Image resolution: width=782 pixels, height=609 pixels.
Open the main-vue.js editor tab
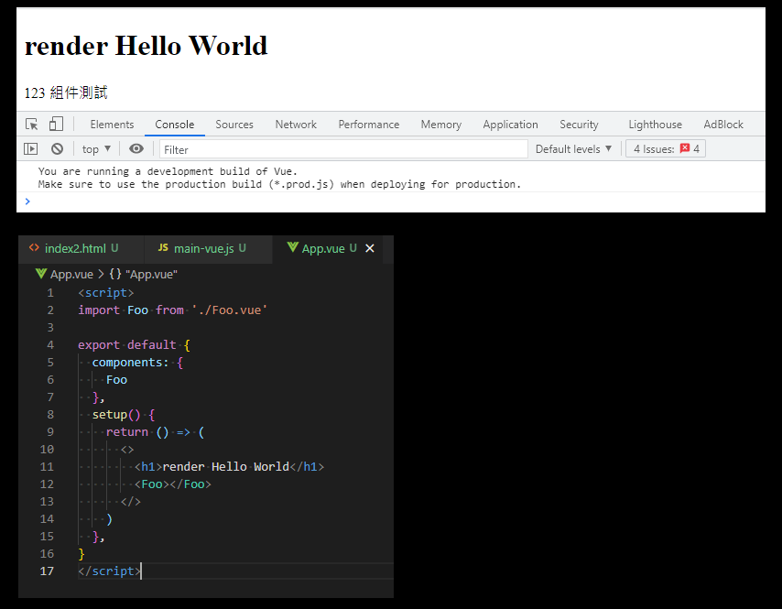click(x=209, y=248)
